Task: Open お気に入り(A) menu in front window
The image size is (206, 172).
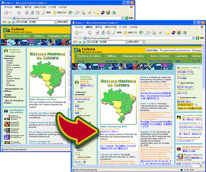Action: click(111, 27)
